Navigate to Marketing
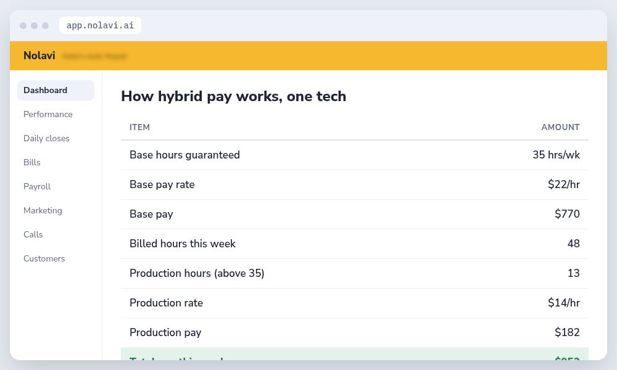 point(43,210)
